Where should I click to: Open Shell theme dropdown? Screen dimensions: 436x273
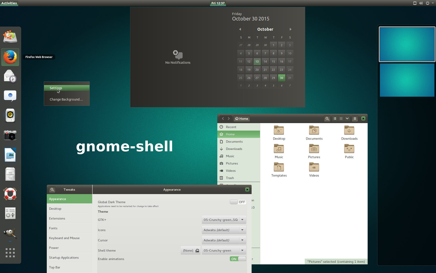(224, 251)
